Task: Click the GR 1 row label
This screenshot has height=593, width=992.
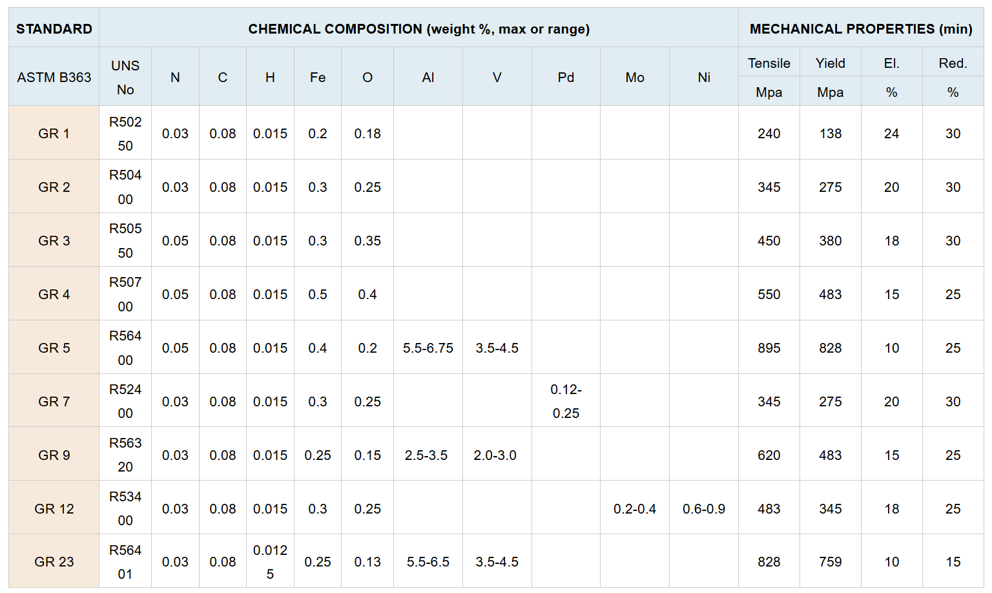Action: click(x=54, y=133)
